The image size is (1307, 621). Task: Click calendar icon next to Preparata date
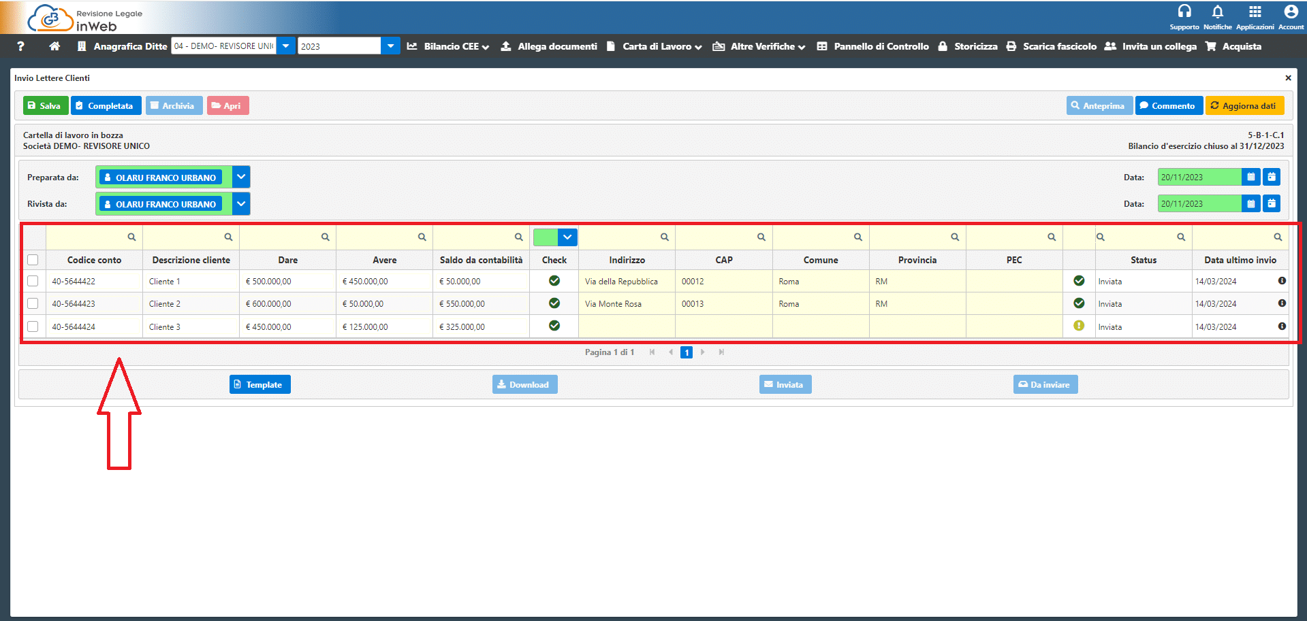pyautogui.click(x=1251, y=177)
